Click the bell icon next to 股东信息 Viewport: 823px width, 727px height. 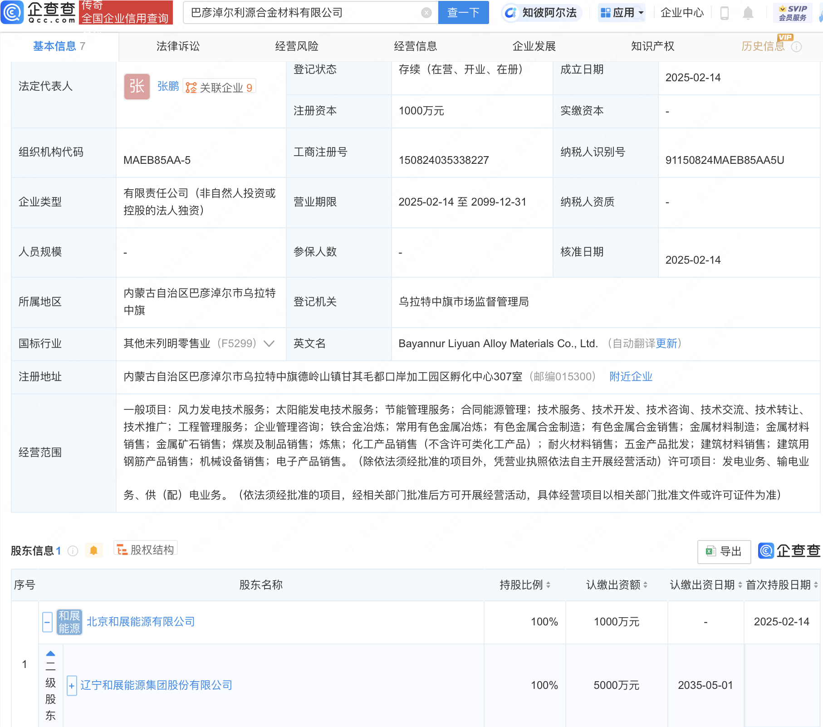94,550
